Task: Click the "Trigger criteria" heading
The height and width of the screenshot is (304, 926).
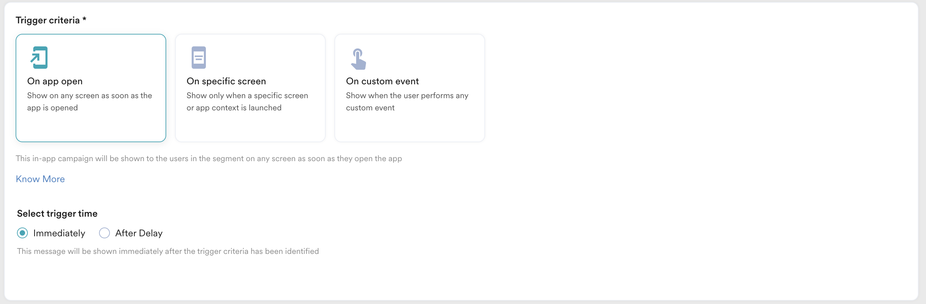Action: click(x=47, y=20)
